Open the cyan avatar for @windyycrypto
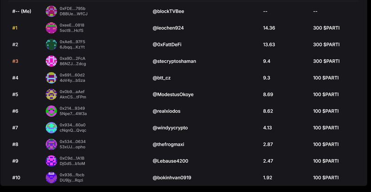 coord(51,128)
